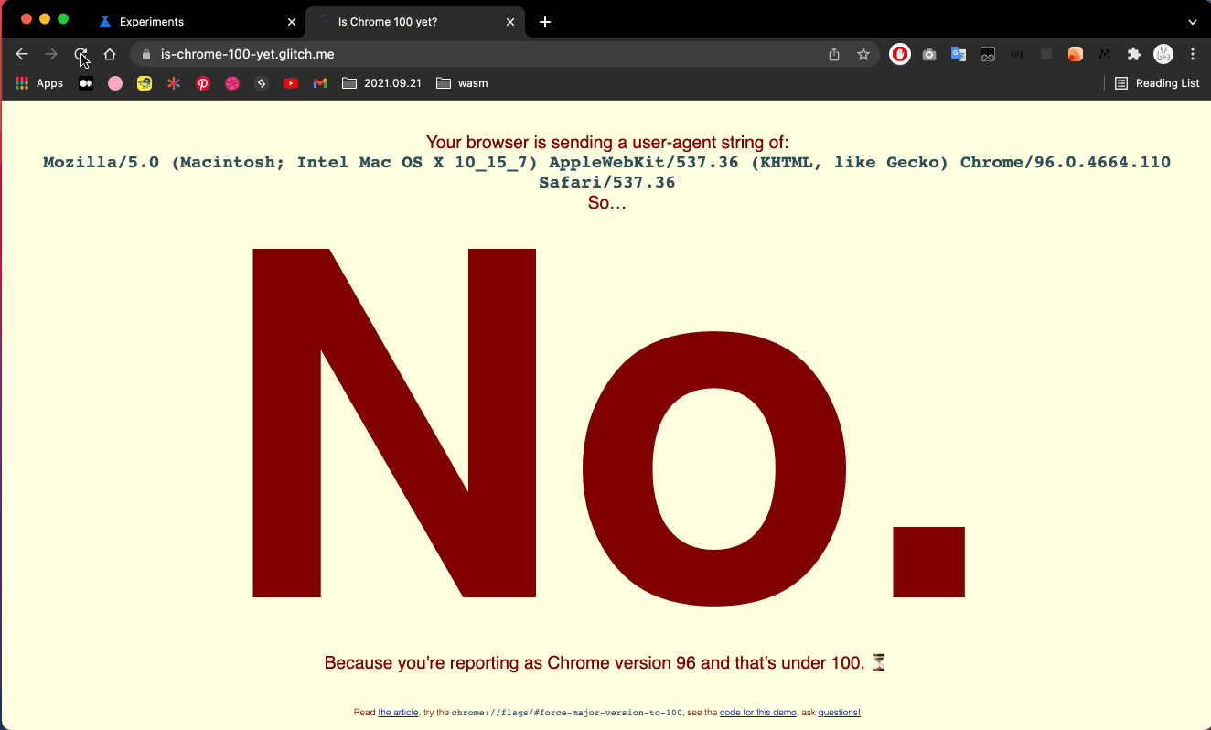
Task: Expand the wasm bookmarks folder
Action: tap(462, 83)
